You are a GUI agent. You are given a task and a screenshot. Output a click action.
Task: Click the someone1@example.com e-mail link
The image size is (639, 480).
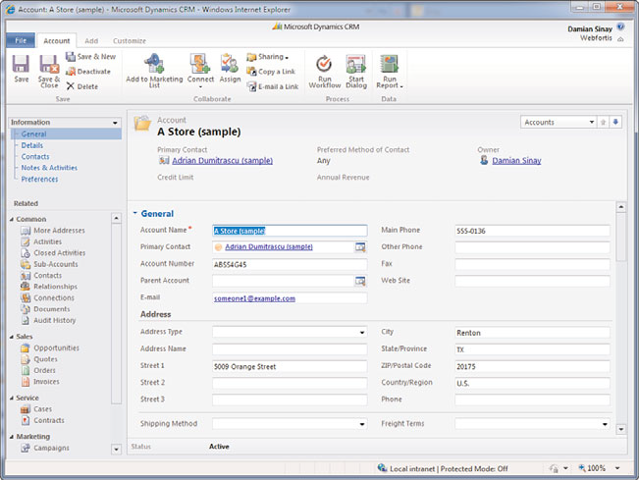tap(254, 298)
